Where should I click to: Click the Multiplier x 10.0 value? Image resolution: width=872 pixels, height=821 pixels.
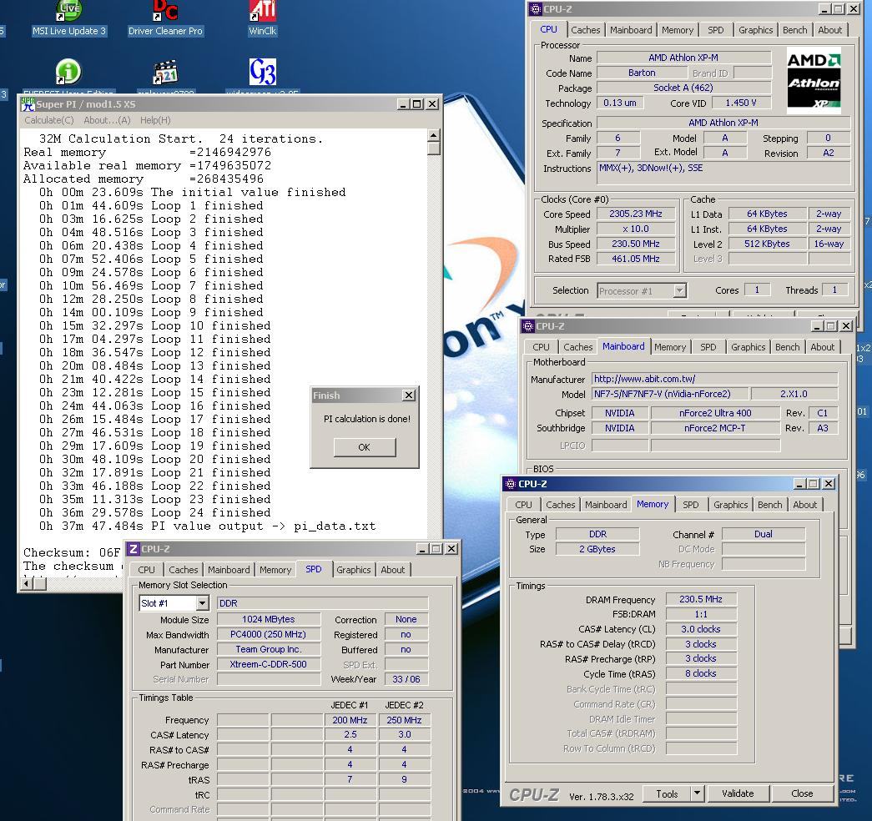click(x=636, y=229)
